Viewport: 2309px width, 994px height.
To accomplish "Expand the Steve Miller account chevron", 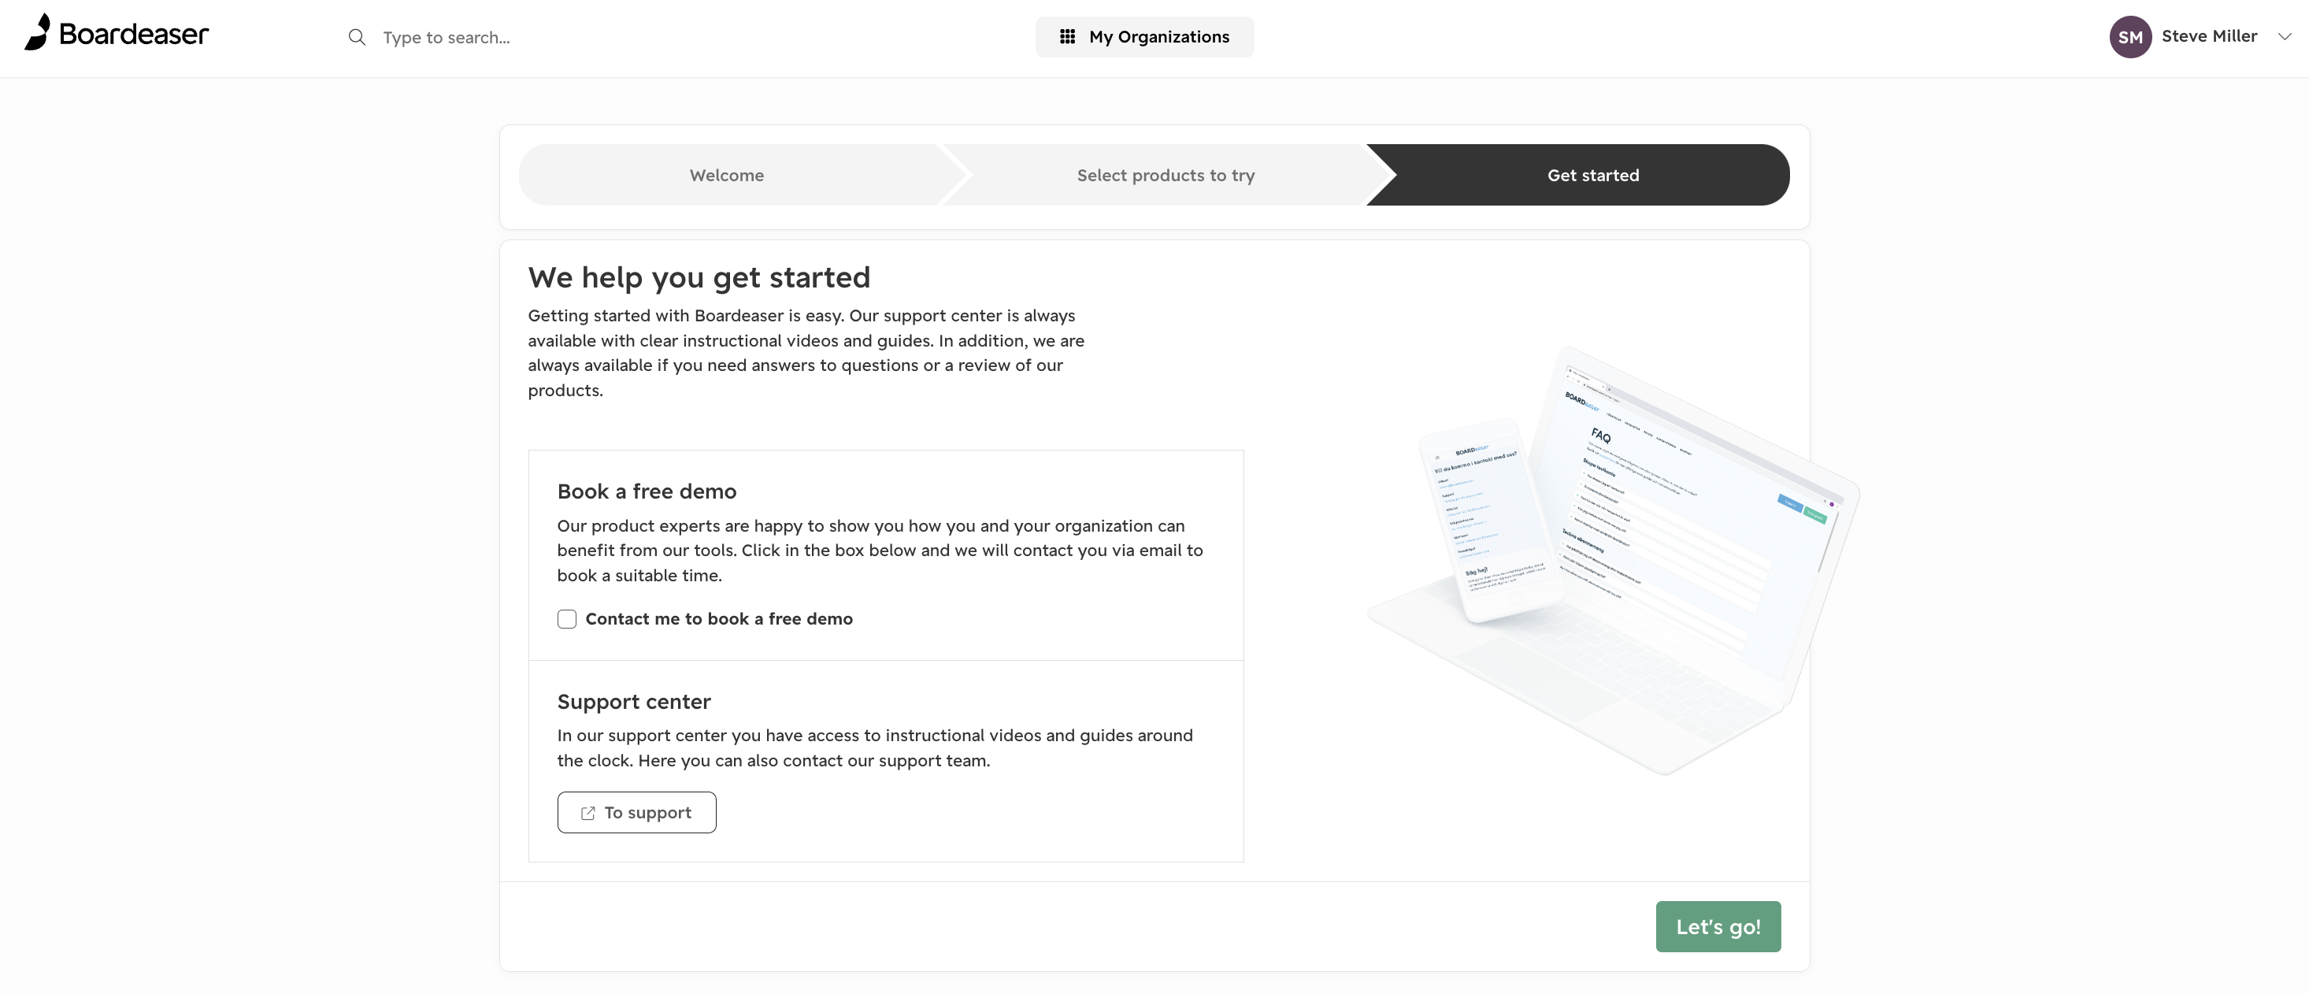I will click(x=2285, y=37).
